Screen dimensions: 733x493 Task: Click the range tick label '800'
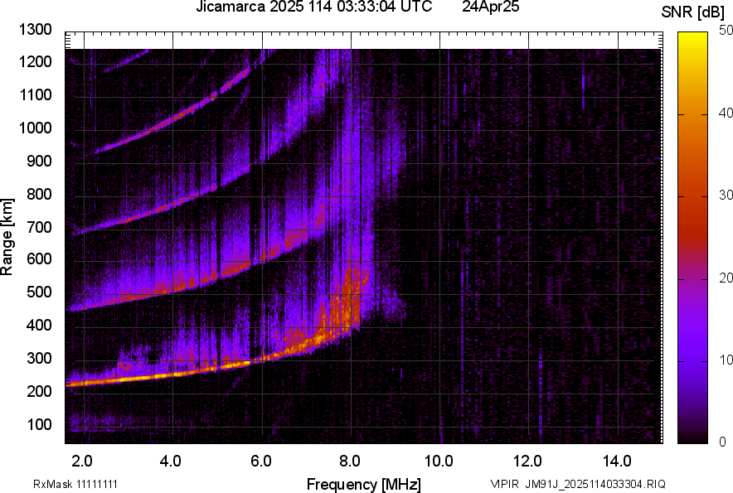click(39, 194)
